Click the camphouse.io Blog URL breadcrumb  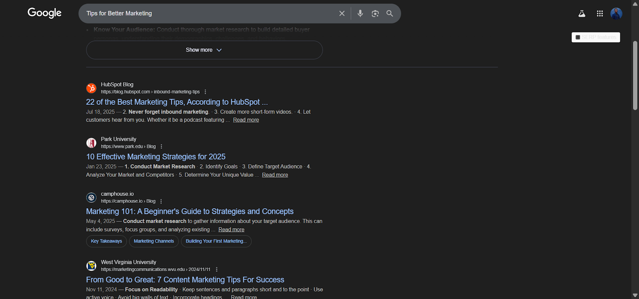[x=128, y=201]
